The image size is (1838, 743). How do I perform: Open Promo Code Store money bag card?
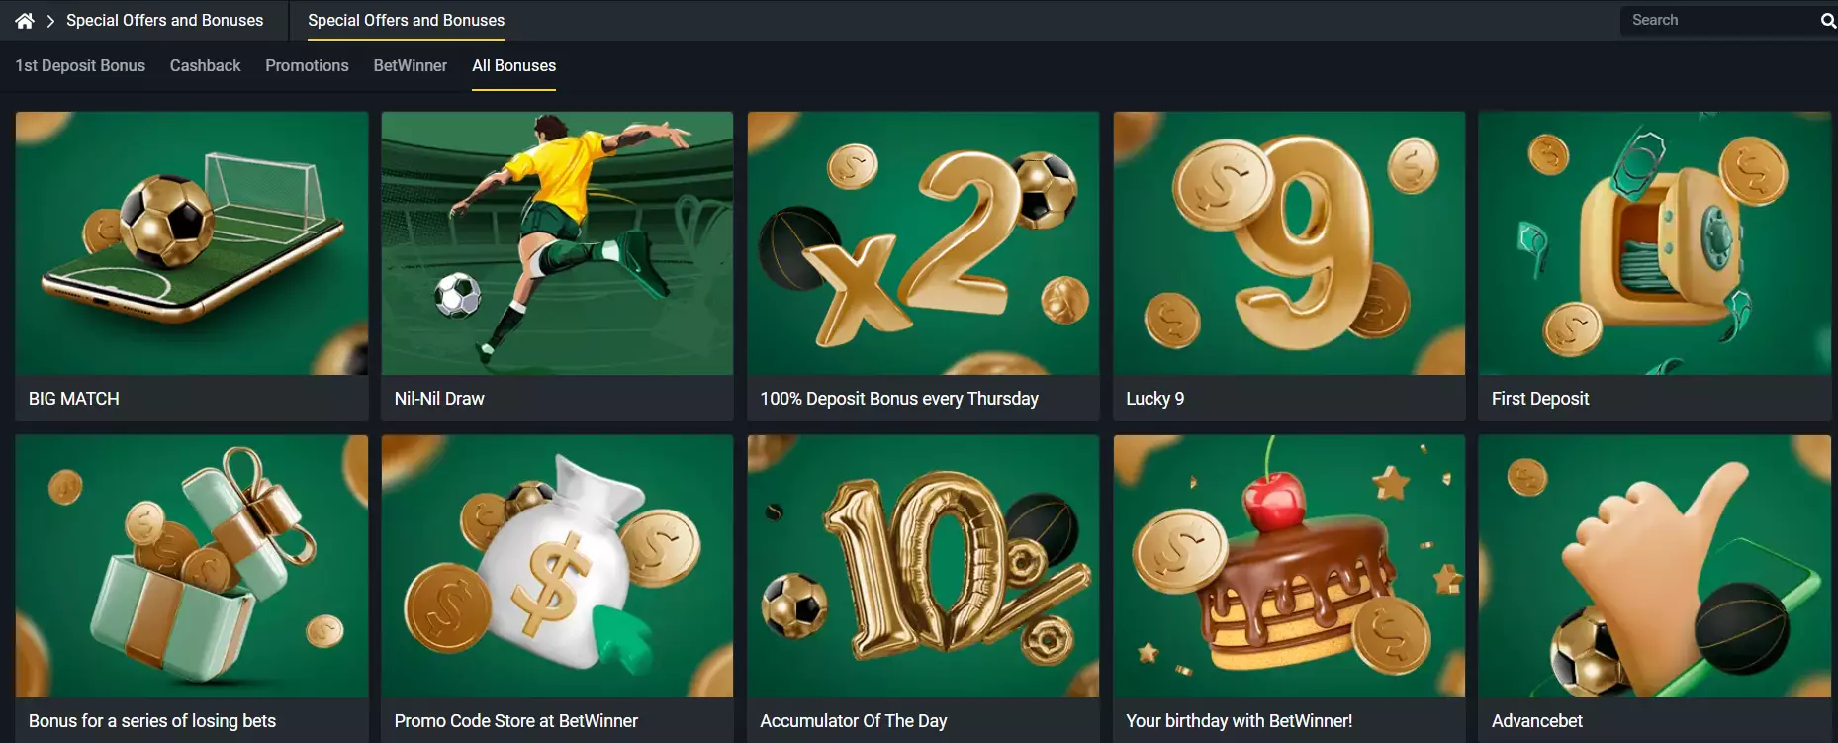pos(557,589)
